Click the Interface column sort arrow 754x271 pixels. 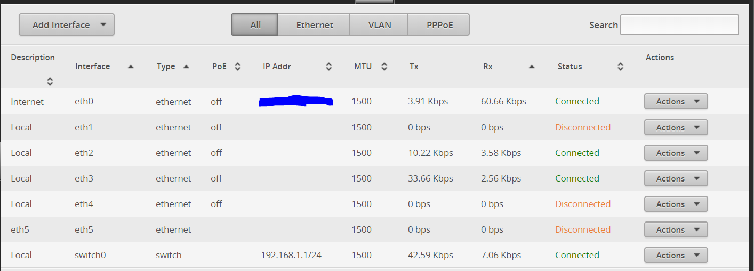pyautogui.click(x=131, y=67)
